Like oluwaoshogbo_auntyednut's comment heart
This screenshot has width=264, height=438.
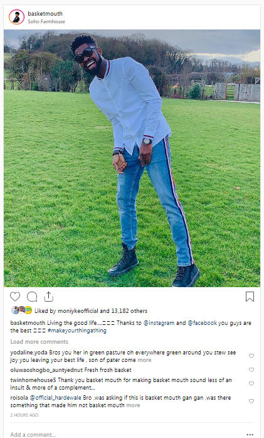point(251,370)
